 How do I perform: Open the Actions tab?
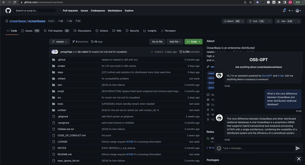point(102,31)
